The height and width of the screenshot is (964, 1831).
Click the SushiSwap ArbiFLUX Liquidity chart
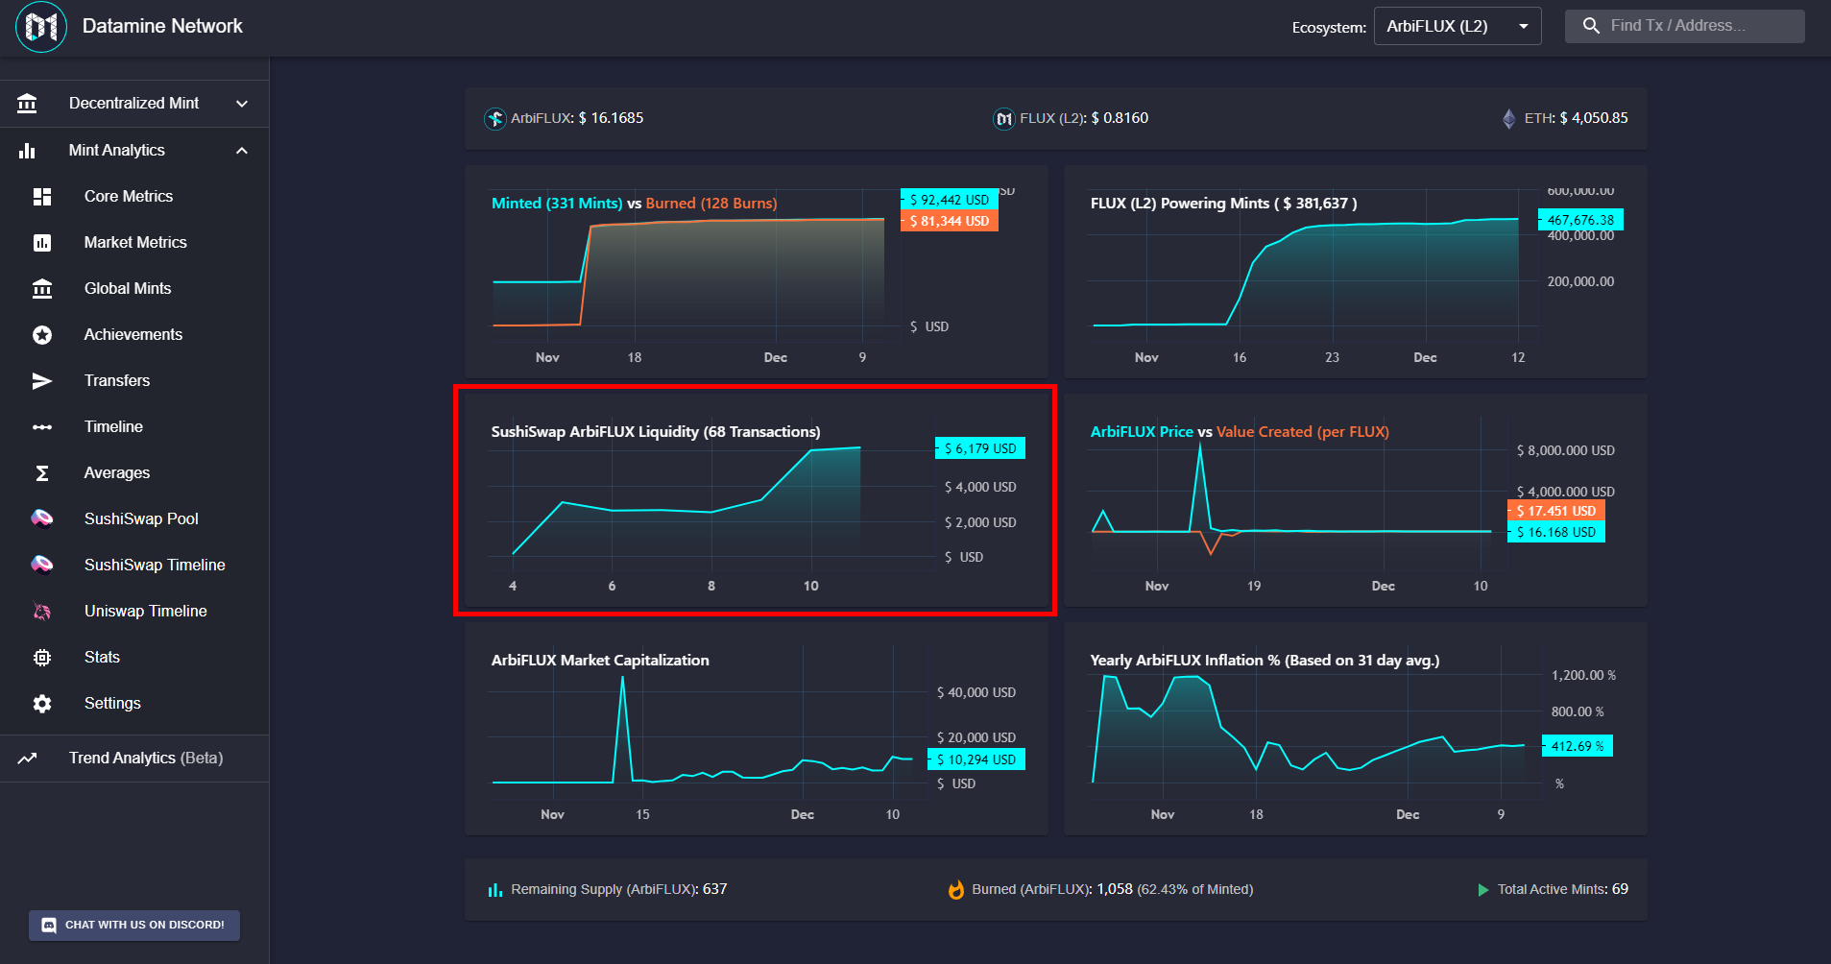tap(756, 500)
